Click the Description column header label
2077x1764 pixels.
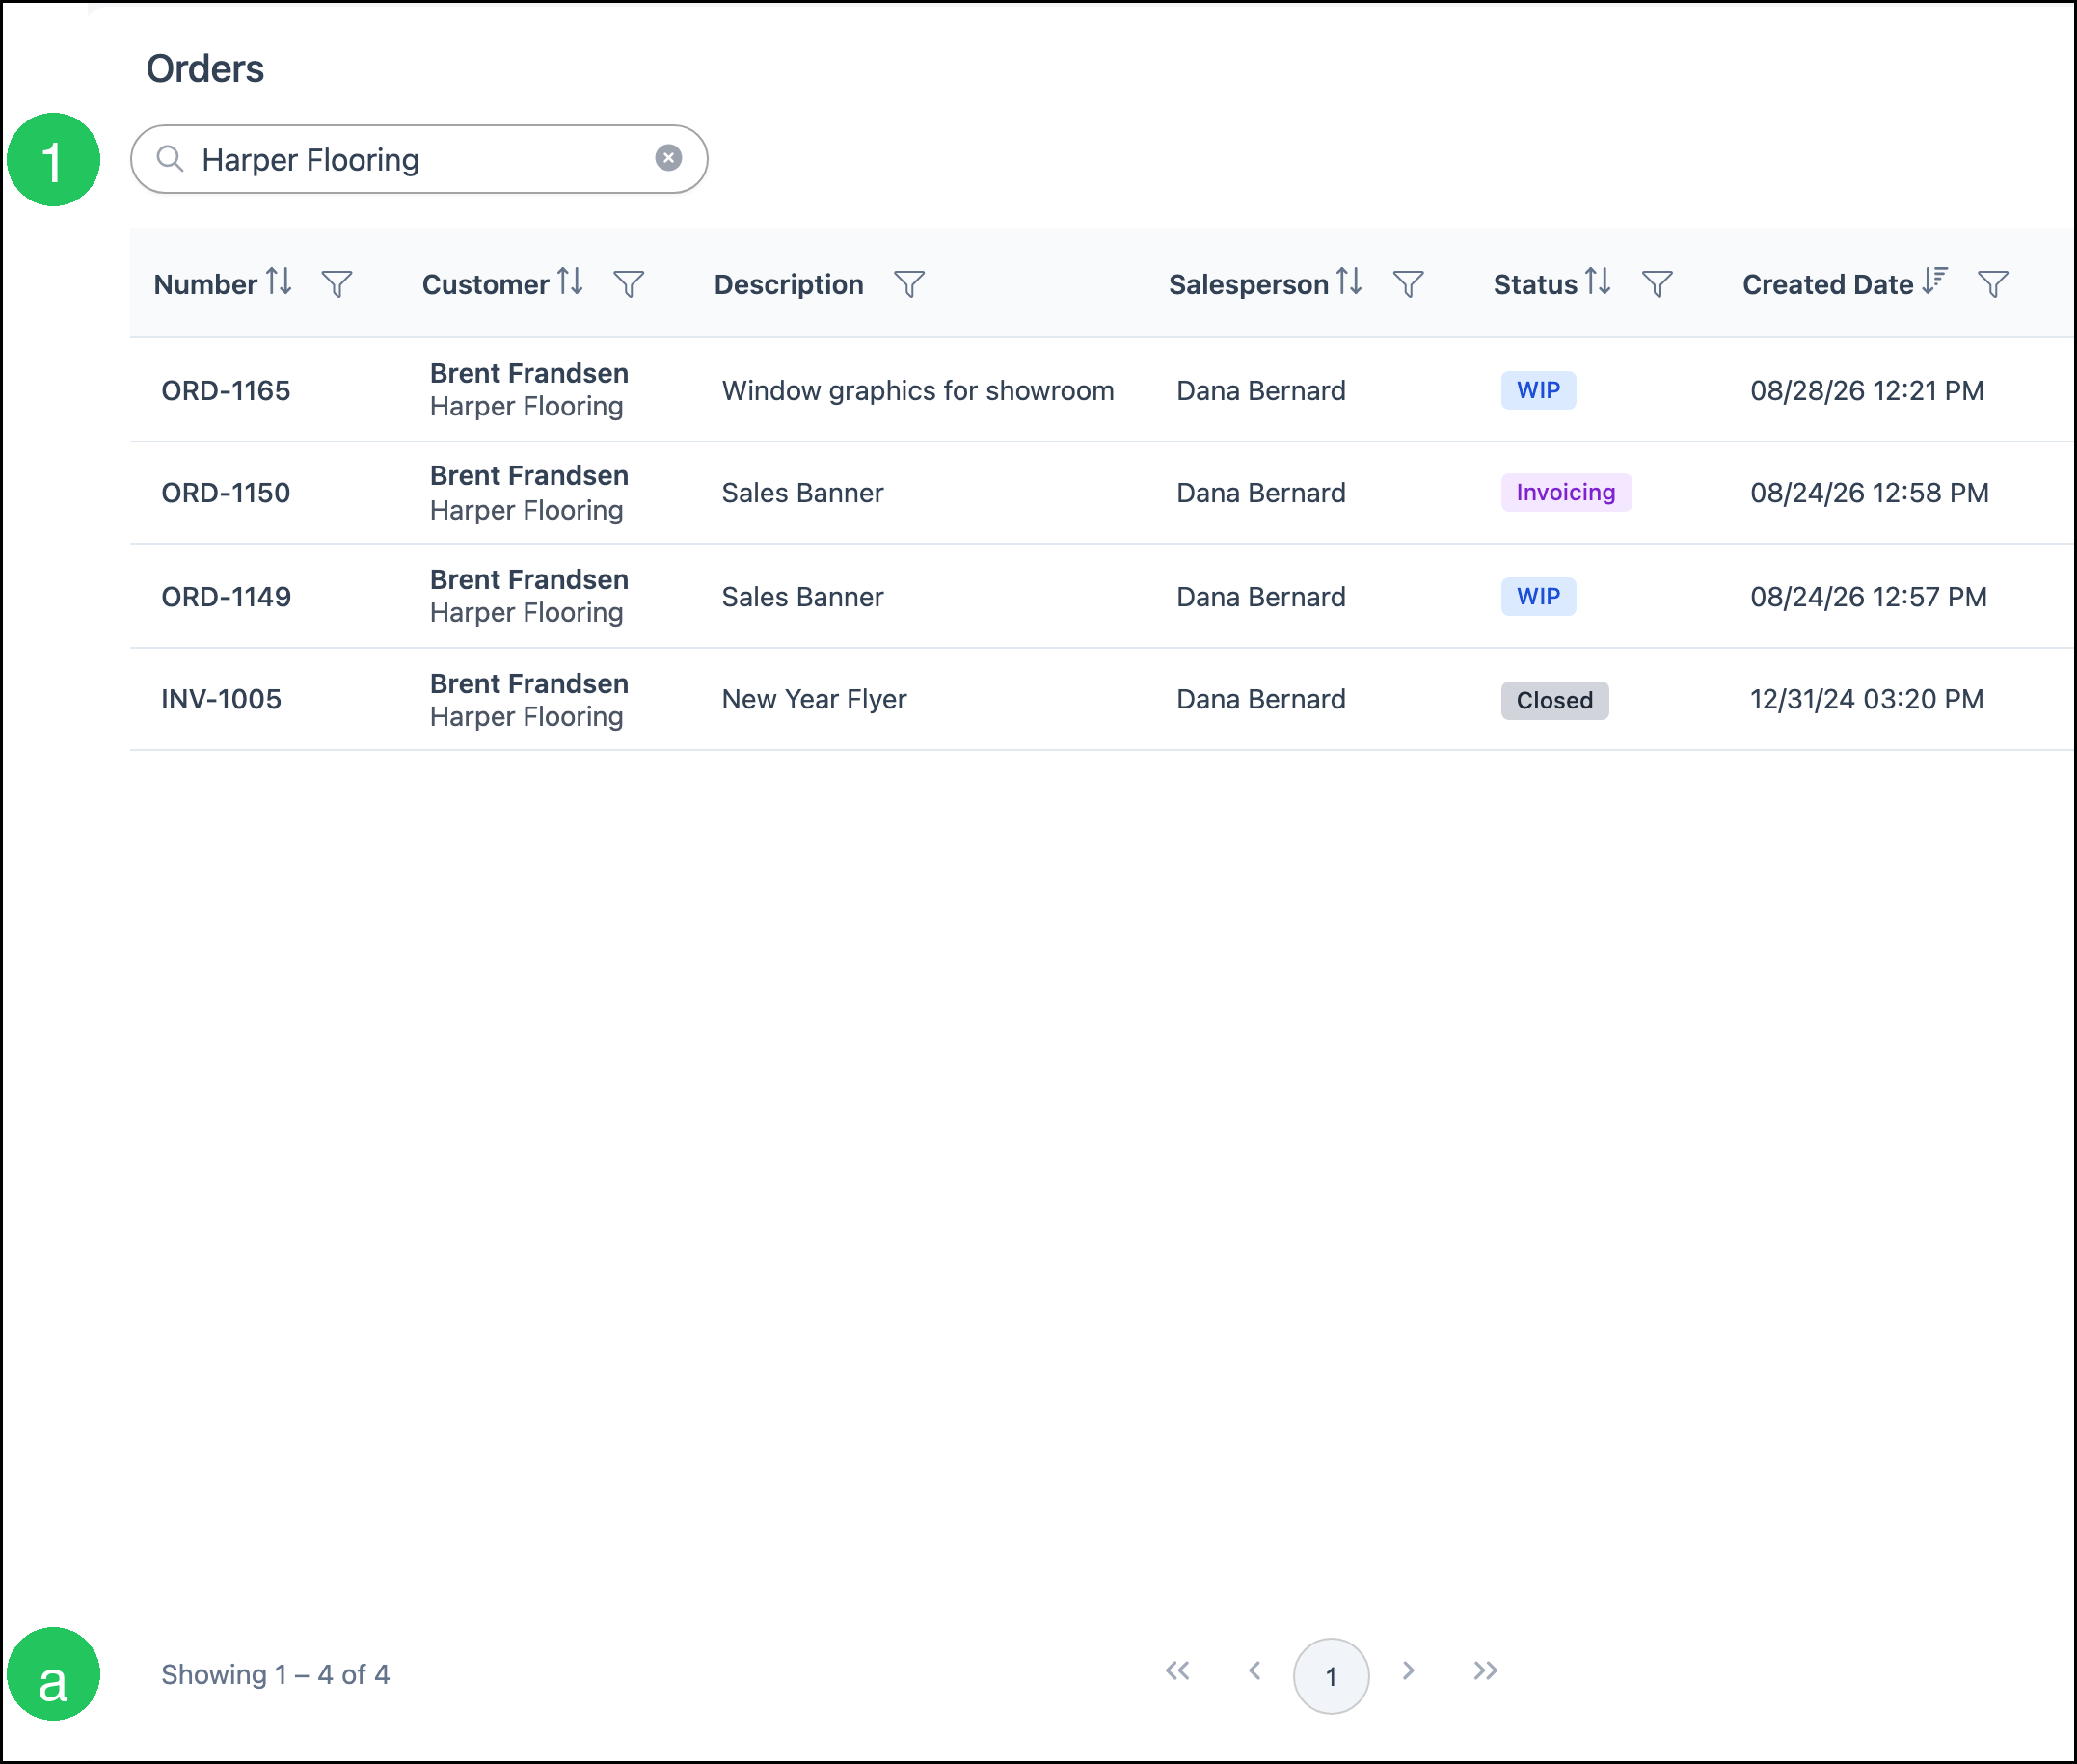point(789,284)
